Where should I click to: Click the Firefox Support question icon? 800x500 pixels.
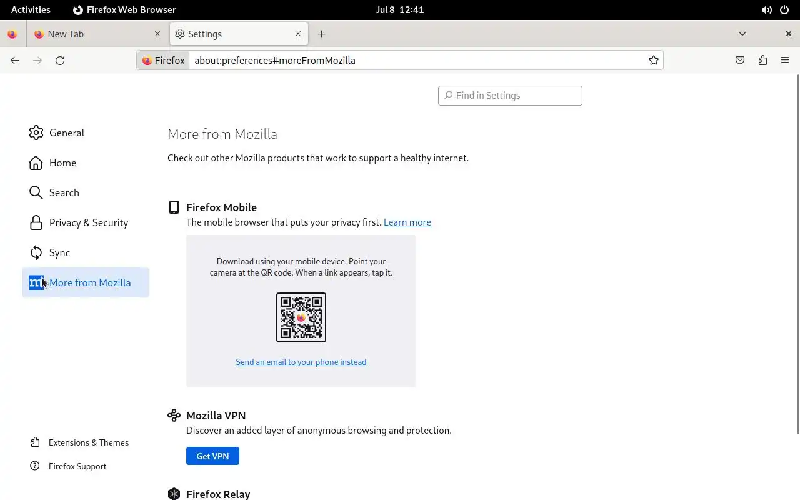36,466
